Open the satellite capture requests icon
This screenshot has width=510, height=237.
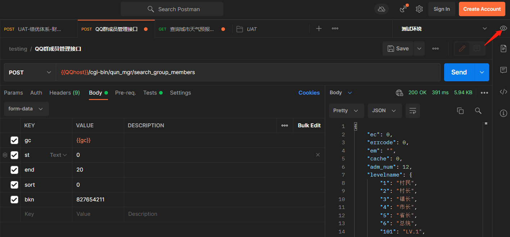pyautogui.click(x=403, y=9)
